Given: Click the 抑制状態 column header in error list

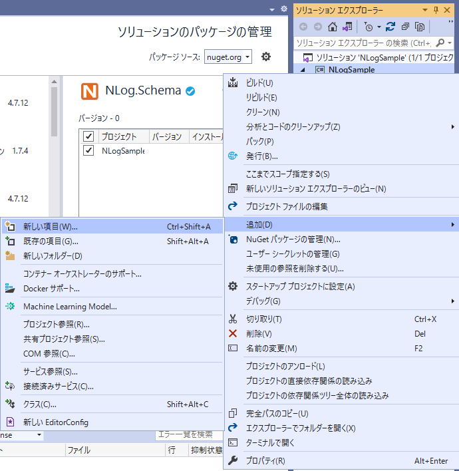Looking at the screenshot, I should (206, 450).
